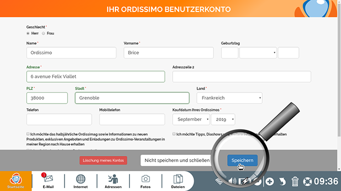Tick the Tipps, Diashows checkbox
The height and width of the screenshot is (191, 341).
click(174, 134)
